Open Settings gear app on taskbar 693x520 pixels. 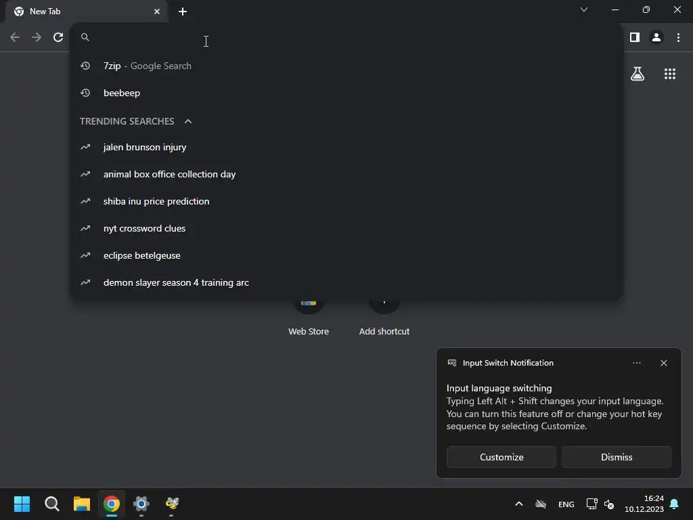[141, 504]
